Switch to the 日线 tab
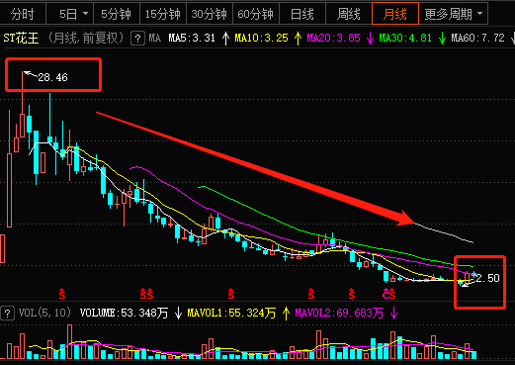The height and width of the screenshot is (365, 515). (302, 14)
